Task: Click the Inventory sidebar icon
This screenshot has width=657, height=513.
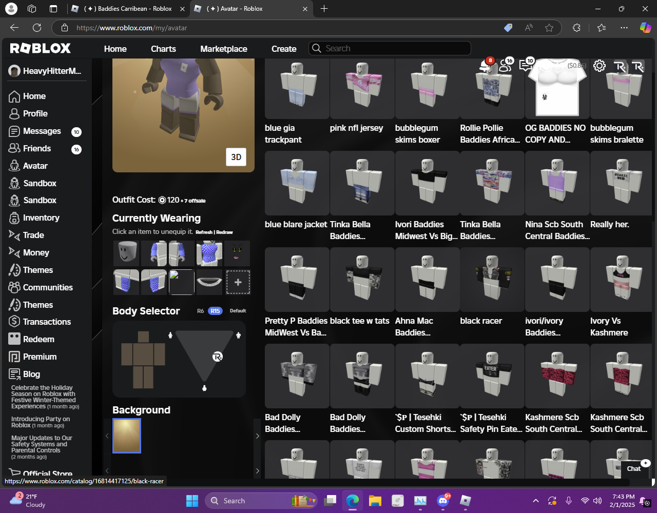Action: [x=14, y=218]
